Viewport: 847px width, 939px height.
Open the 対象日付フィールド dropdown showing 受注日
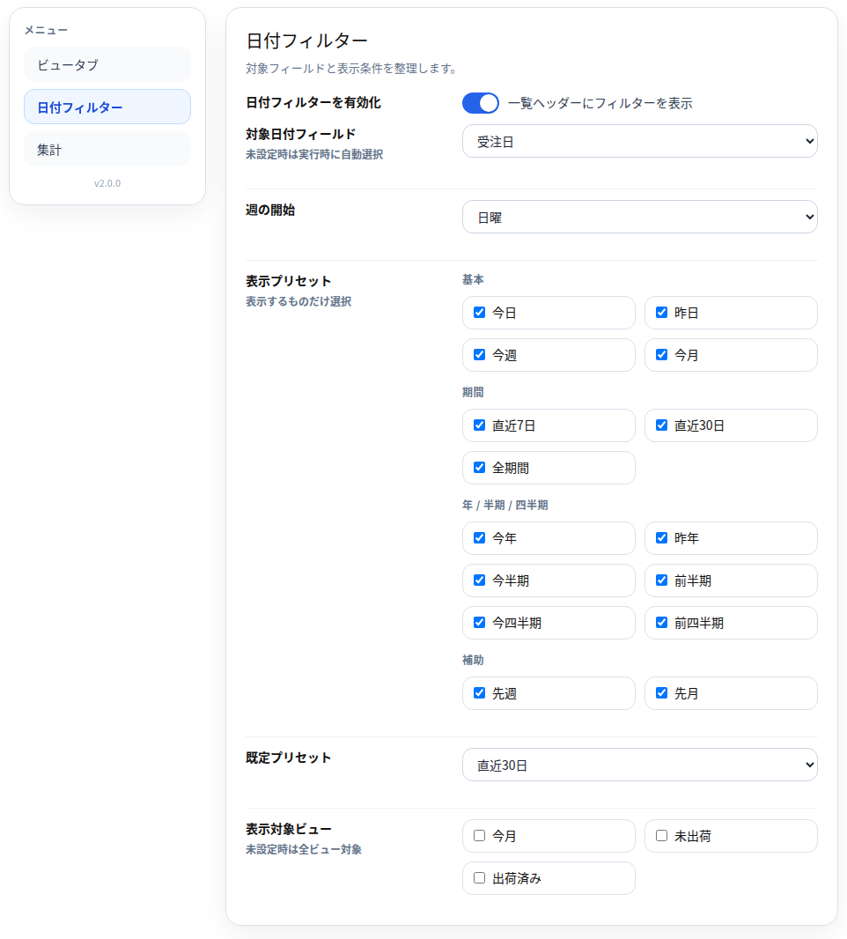tap(640, 141)
